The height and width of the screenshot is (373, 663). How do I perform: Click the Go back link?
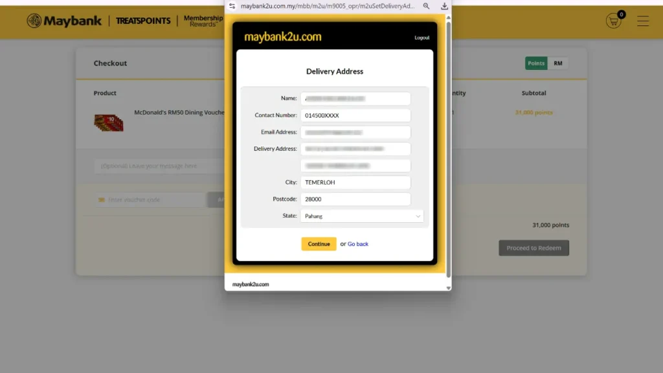357,244
